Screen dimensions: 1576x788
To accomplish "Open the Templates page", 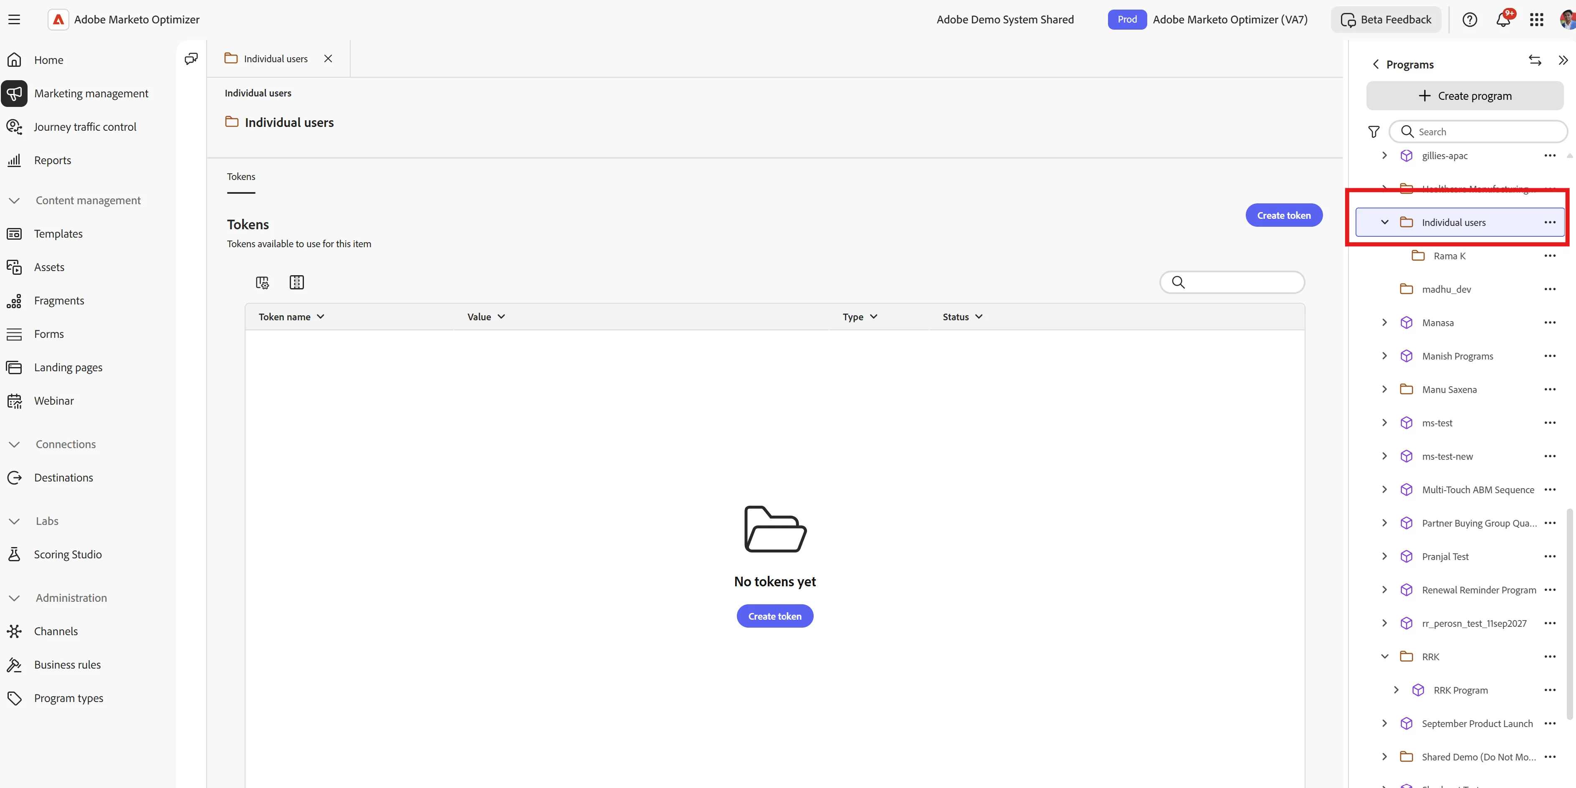I will (x=58, y=234).
